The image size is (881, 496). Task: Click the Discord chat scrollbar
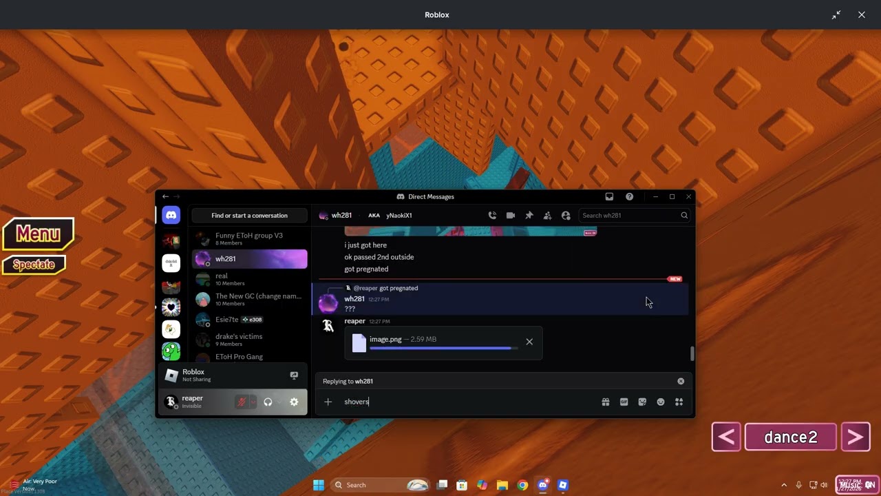pyautogui.click(x=692, y=353)
